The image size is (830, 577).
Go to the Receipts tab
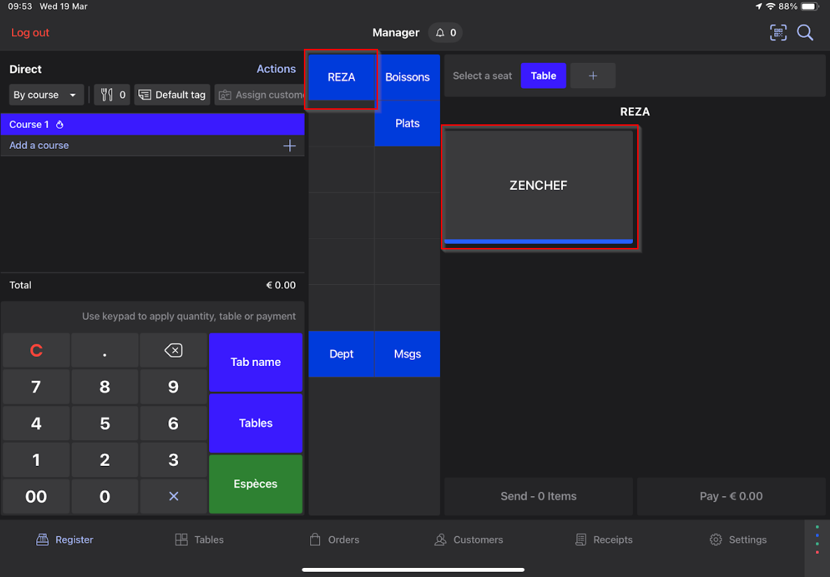(x=604, y=539)
